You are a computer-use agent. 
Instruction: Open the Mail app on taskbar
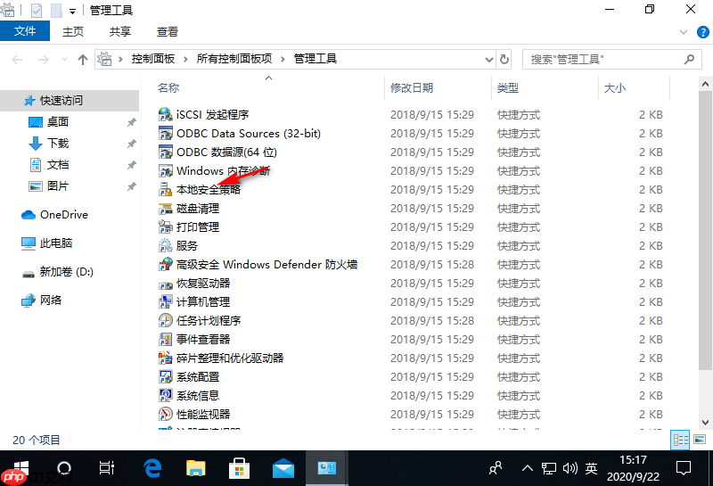click(283, 468)
